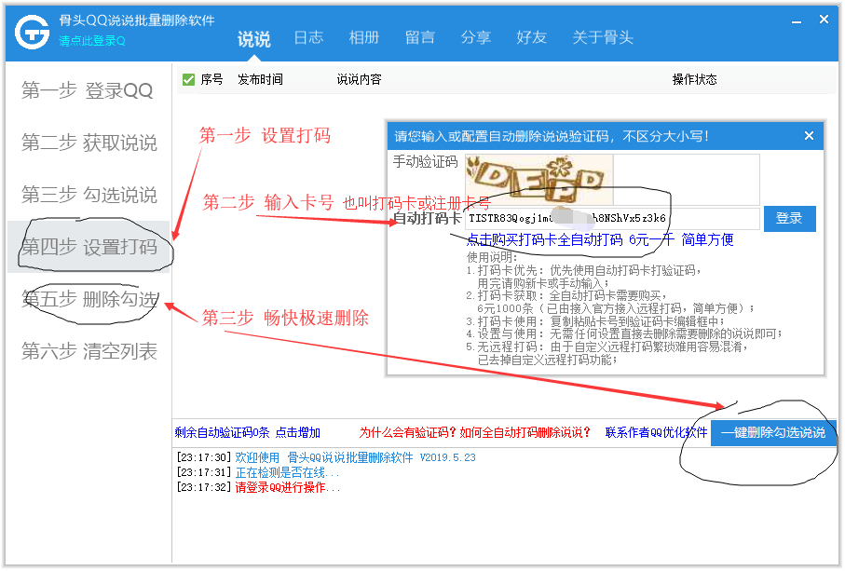Viewport: 845px width, 571px height.
Task: Click the 骨头 app logo icon
Action: coord(32,33)
